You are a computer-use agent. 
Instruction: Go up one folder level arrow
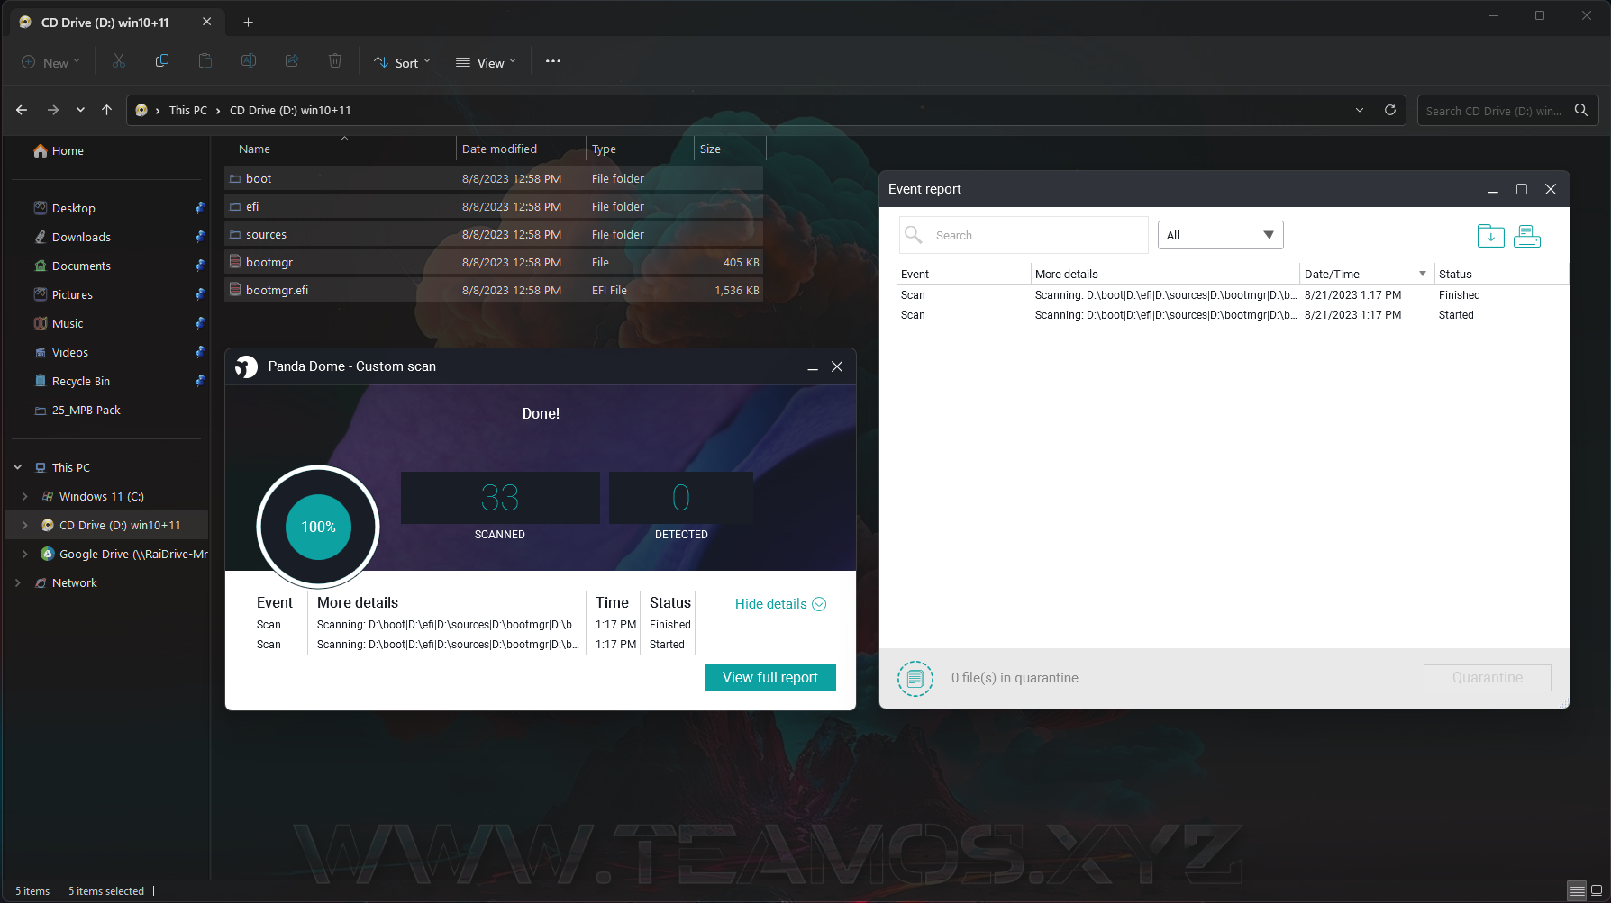pos(106,110)
